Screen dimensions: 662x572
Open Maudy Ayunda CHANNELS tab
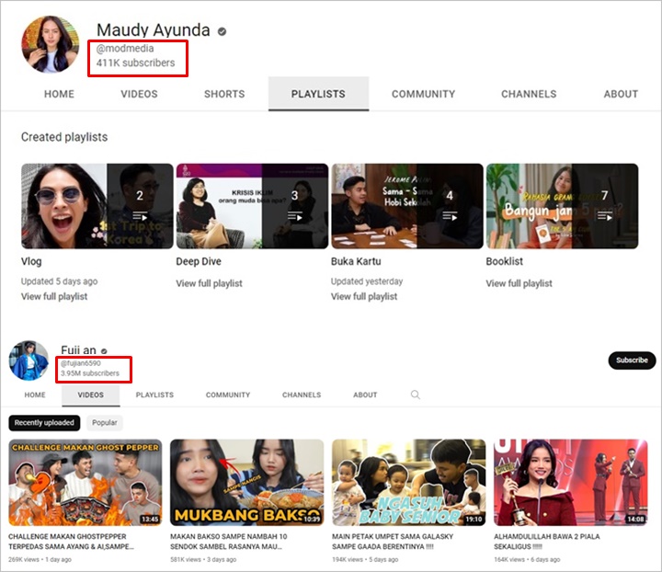click(x=529, y=94)
